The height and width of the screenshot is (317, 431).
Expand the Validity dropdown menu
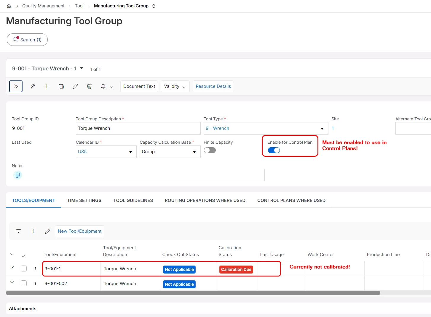pyautogui.click(x=175, y=86)
